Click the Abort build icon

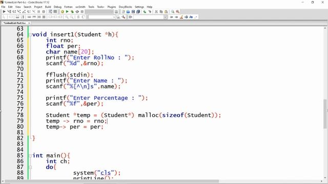pos(82,12)
